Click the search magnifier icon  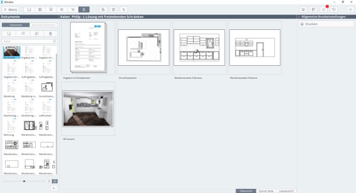pos(54,41)
